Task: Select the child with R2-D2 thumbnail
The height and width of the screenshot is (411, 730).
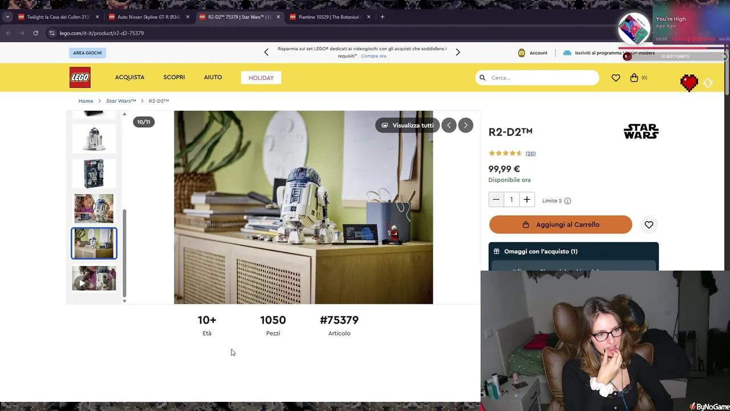Action: pyautogui.click(x=94, y=208)
